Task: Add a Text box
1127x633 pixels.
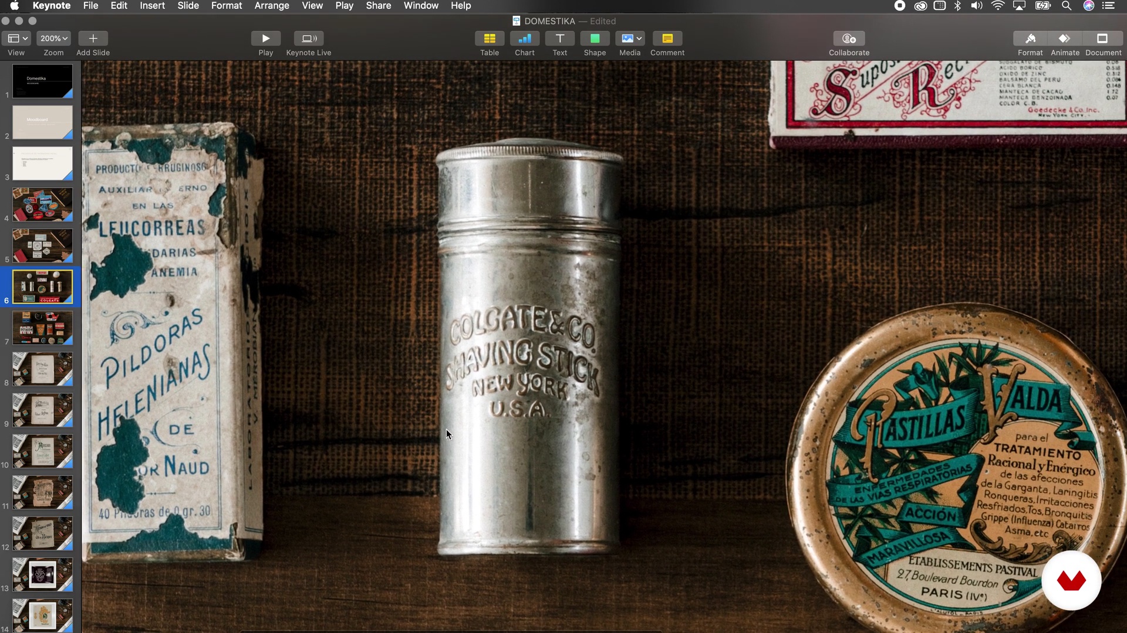Action: 560,39
